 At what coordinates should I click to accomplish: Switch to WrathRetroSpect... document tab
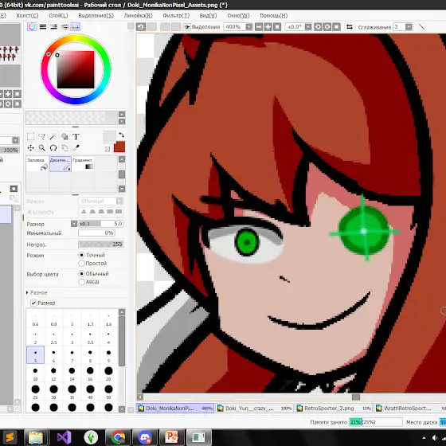(410, 408)
